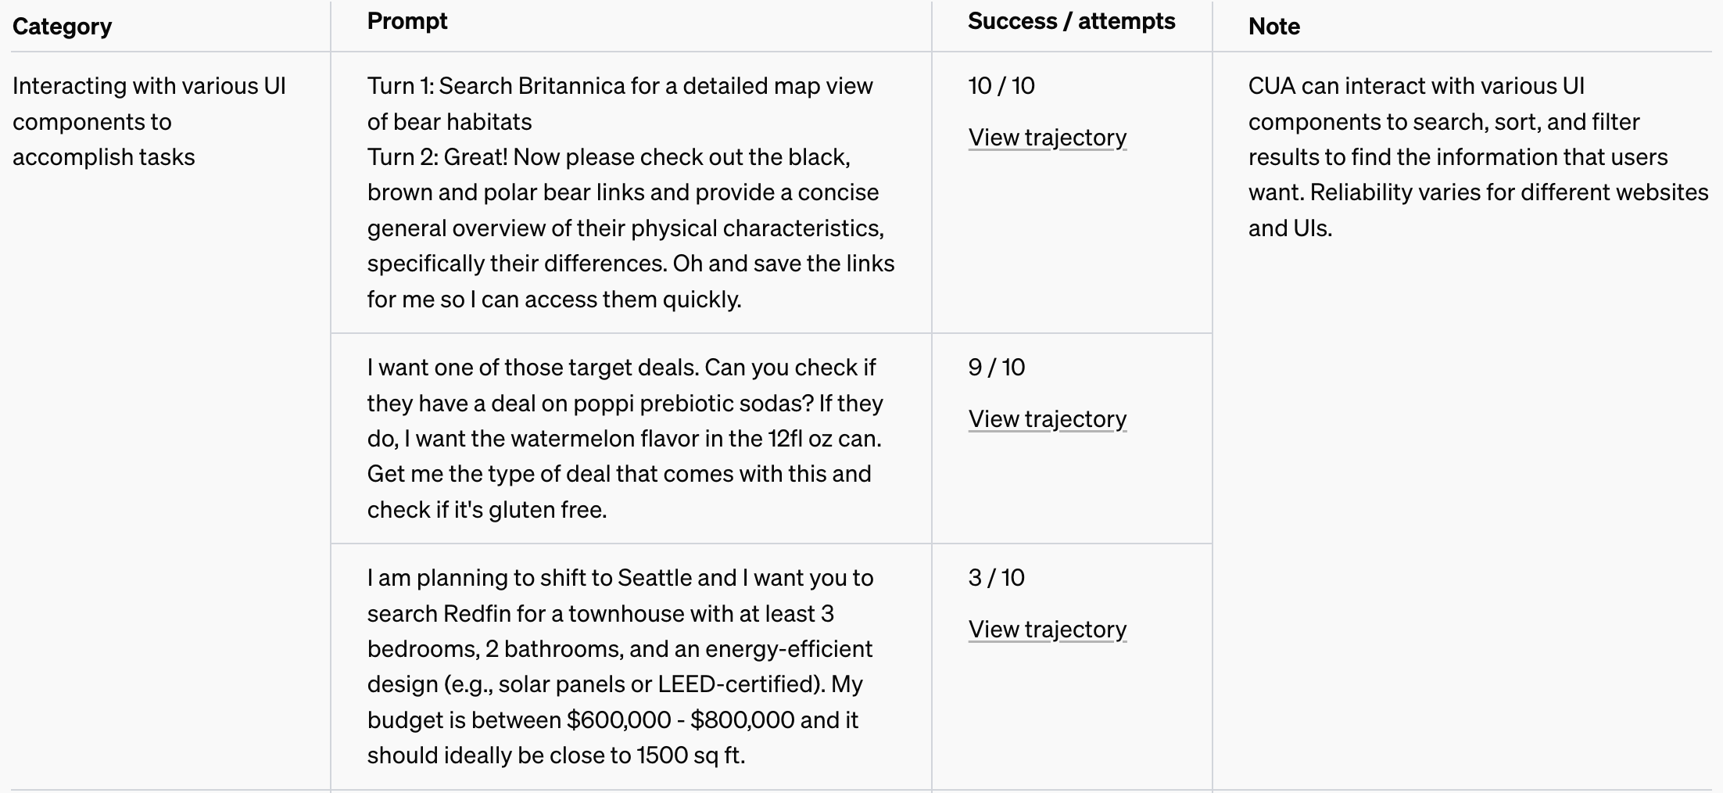Open the View trajectory link for the Redfin task

1047,630
